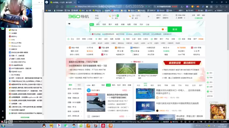
Task: Select the 地图 search tab
Action: click(x=129, y=24)
